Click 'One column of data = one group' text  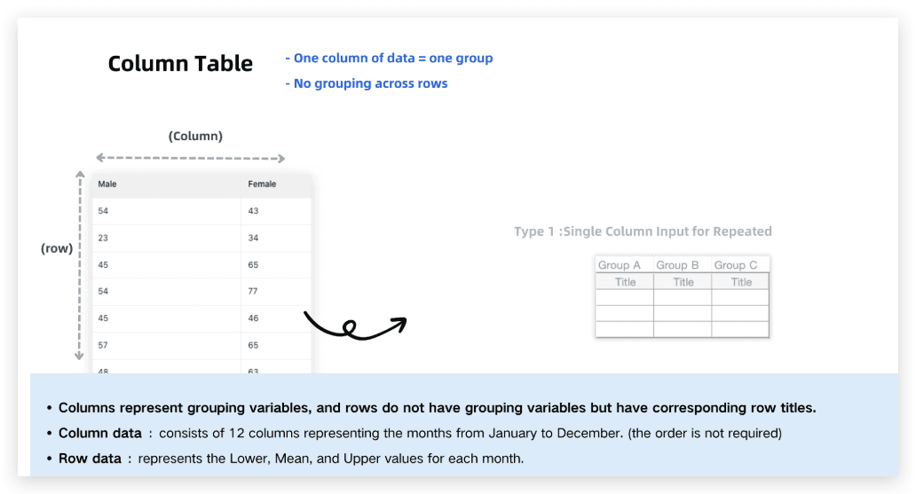[389, 59]
